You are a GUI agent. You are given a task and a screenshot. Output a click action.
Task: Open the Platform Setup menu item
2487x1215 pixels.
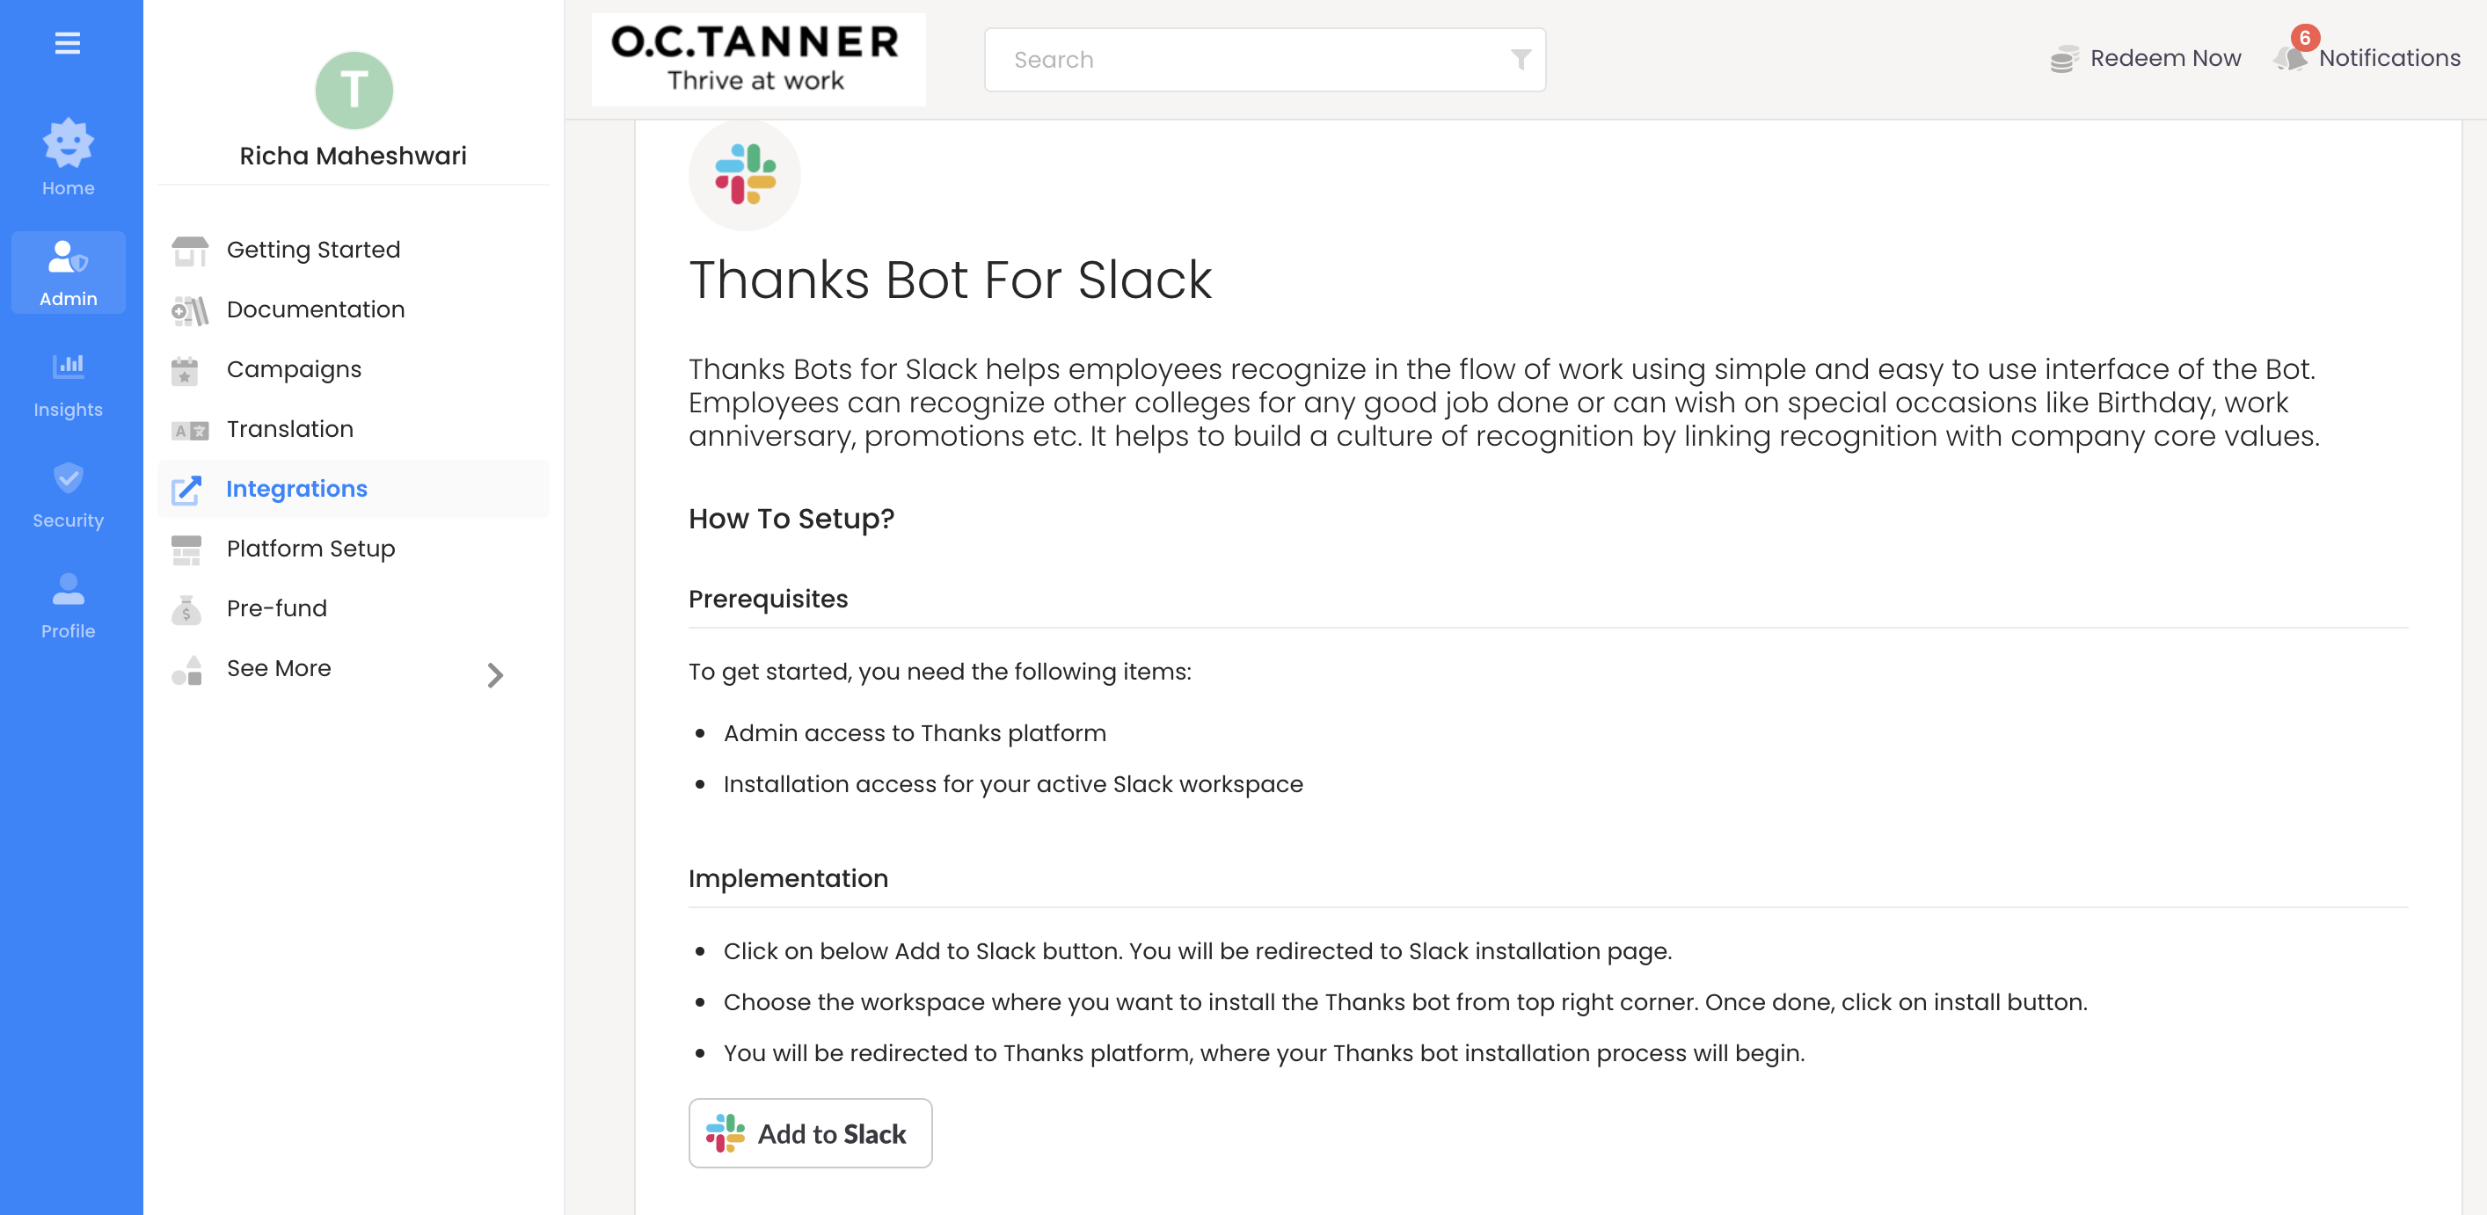(310, 549)
